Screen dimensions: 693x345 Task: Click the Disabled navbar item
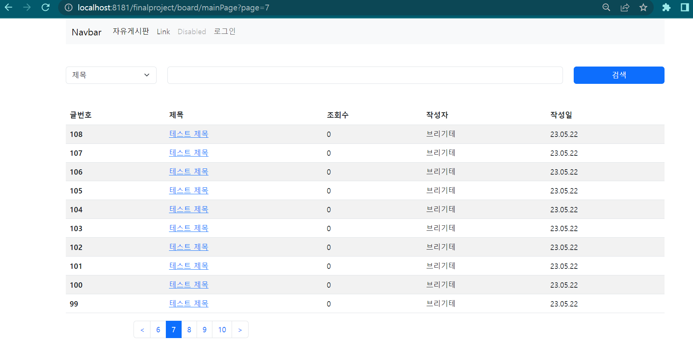(x=192, y=32)
